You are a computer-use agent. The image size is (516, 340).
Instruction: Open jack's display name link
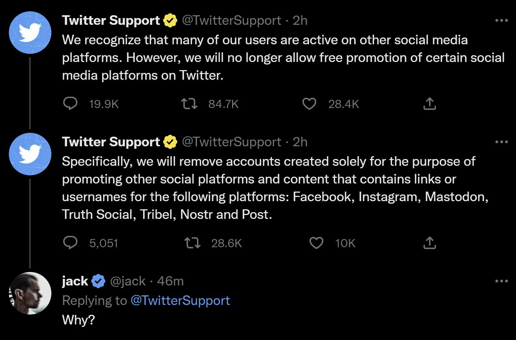[75, 281]
